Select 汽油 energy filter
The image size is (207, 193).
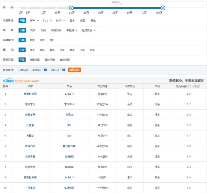point(33,30)
